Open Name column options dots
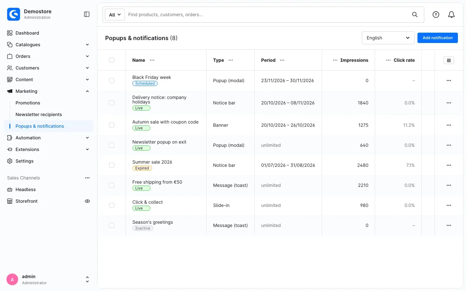This screenshot has height=291, width=466. pyautogui.click(x=152, y=60)
